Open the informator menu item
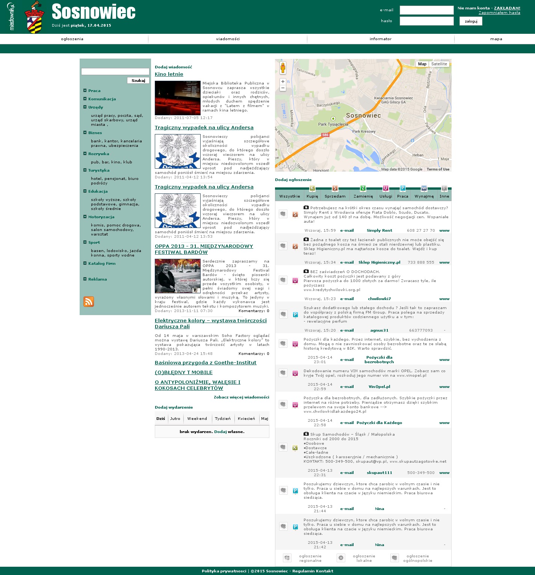 [380, 39]
